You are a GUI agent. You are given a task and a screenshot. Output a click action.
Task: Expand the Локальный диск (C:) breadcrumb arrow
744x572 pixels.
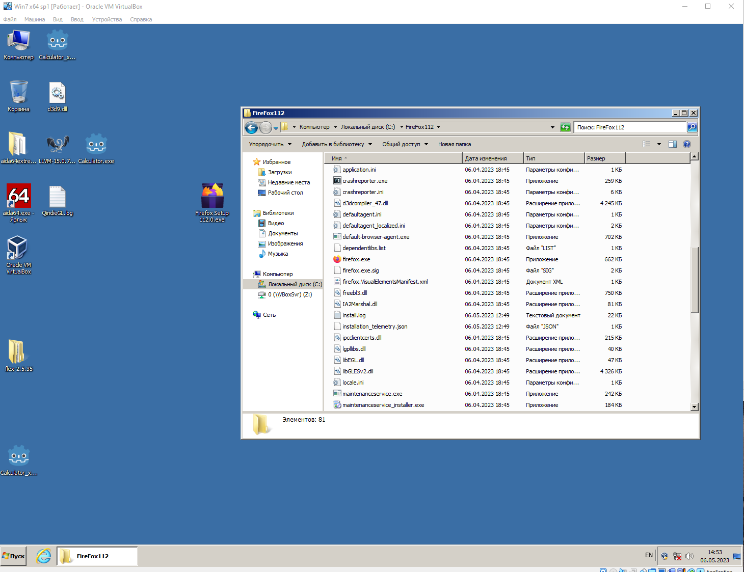click(x=402, y=127)
